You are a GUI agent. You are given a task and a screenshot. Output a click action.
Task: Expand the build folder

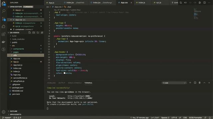coord(14,36)
